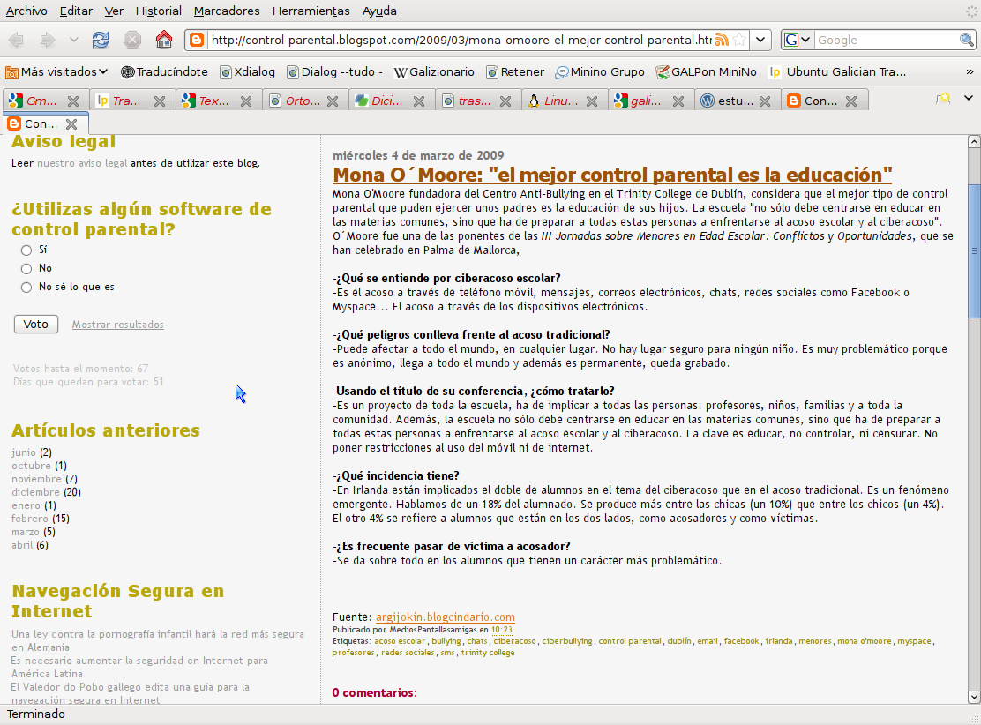Open the address bar URL dropdown
The height and width of the screenshot is (725, 981).
760,40
